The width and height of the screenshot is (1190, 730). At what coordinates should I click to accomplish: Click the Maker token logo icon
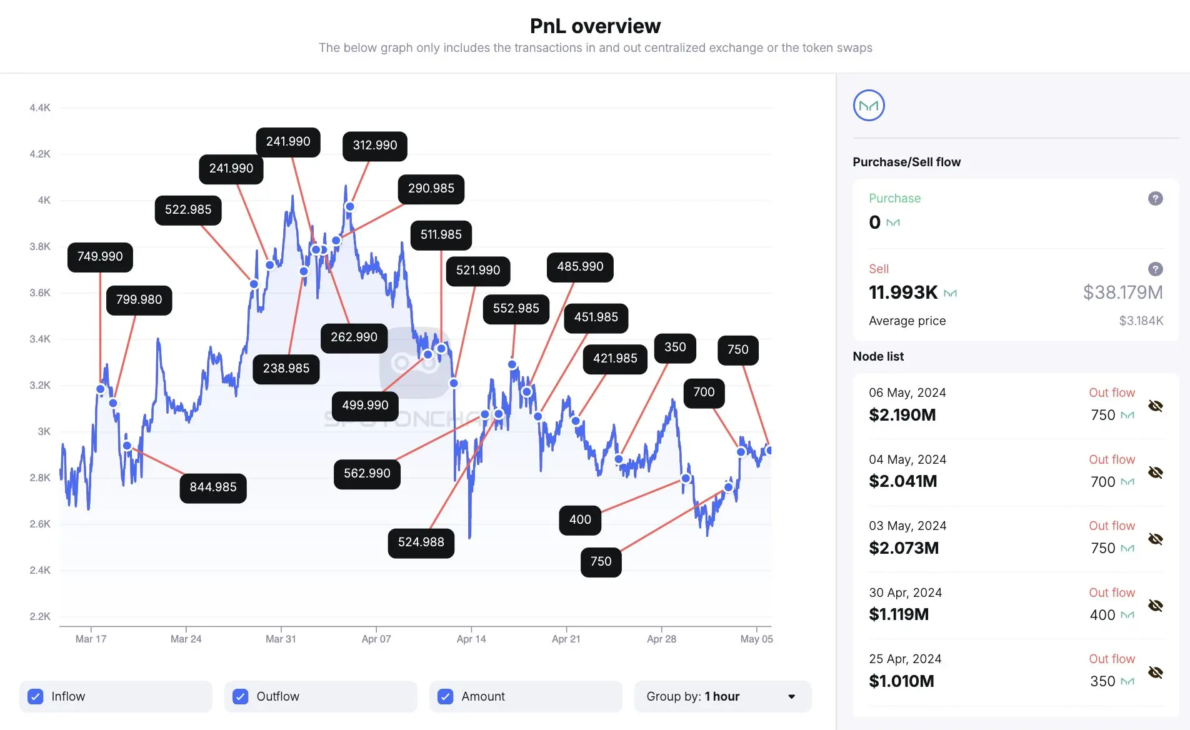coord(869,106)
